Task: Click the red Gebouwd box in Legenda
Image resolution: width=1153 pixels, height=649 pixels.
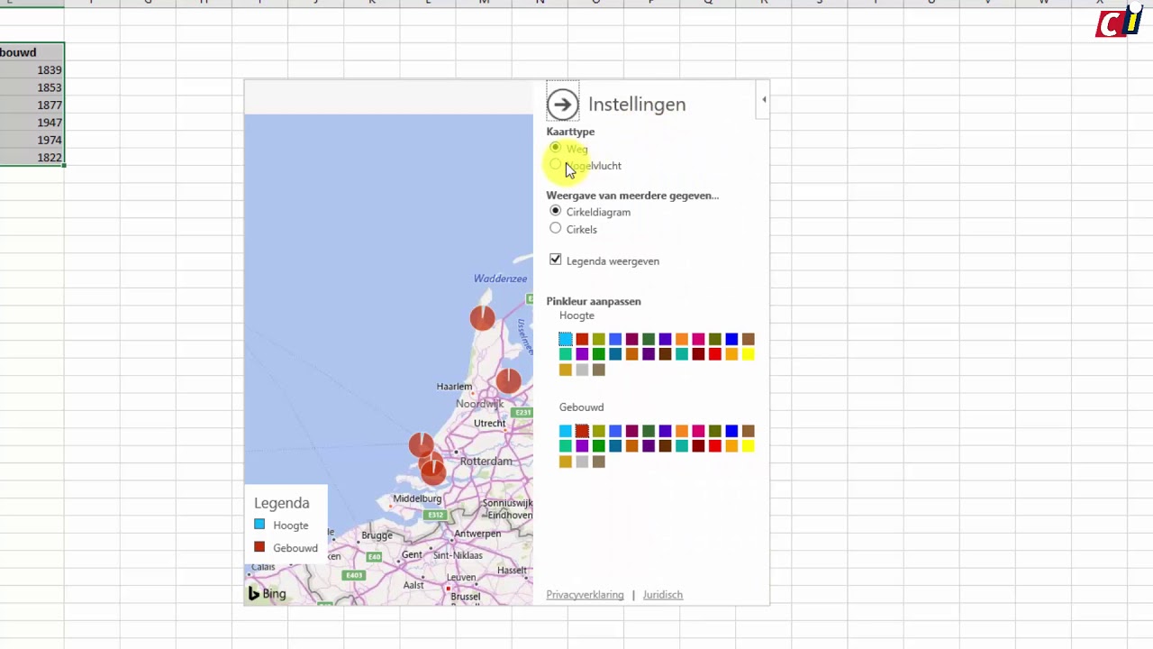Action: tap(259, 547)
